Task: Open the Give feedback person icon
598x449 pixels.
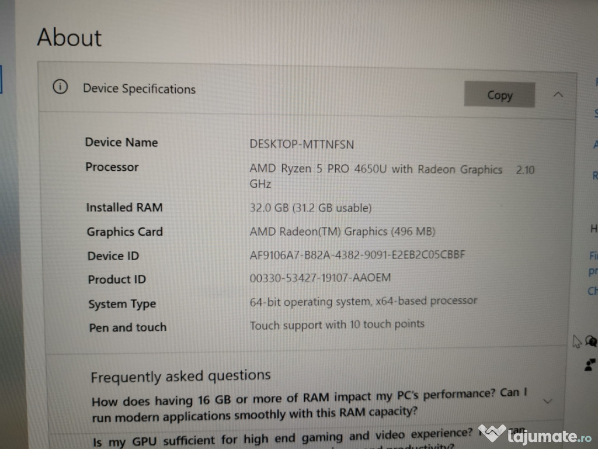Action: [x=590, y=365]
